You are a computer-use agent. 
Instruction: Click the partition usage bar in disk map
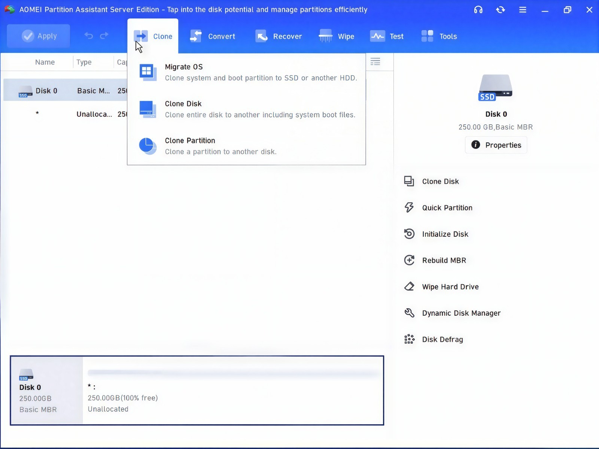[234, 373]
